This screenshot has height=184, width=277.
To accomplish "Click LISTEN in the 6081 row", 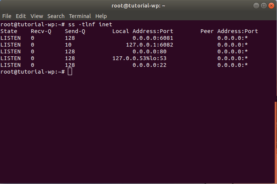I will coord(11,38).
